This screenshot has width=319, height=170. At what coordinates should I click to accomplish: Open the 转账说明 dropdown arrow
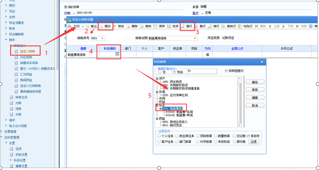(195, 38)
